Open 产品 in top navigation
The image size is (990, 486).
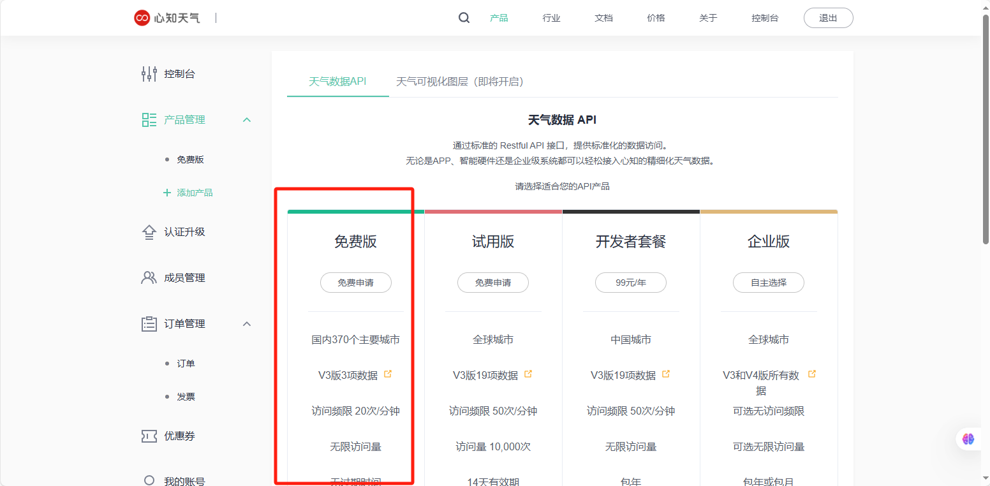(499, 18)
